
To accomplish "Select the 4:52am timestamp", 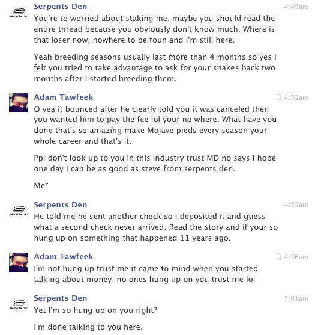I will pyautogui.click(x=296, y=97).
